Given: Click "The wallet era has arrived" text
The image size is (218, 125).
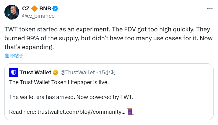Looking at the screenshot, I should [47, 97].
